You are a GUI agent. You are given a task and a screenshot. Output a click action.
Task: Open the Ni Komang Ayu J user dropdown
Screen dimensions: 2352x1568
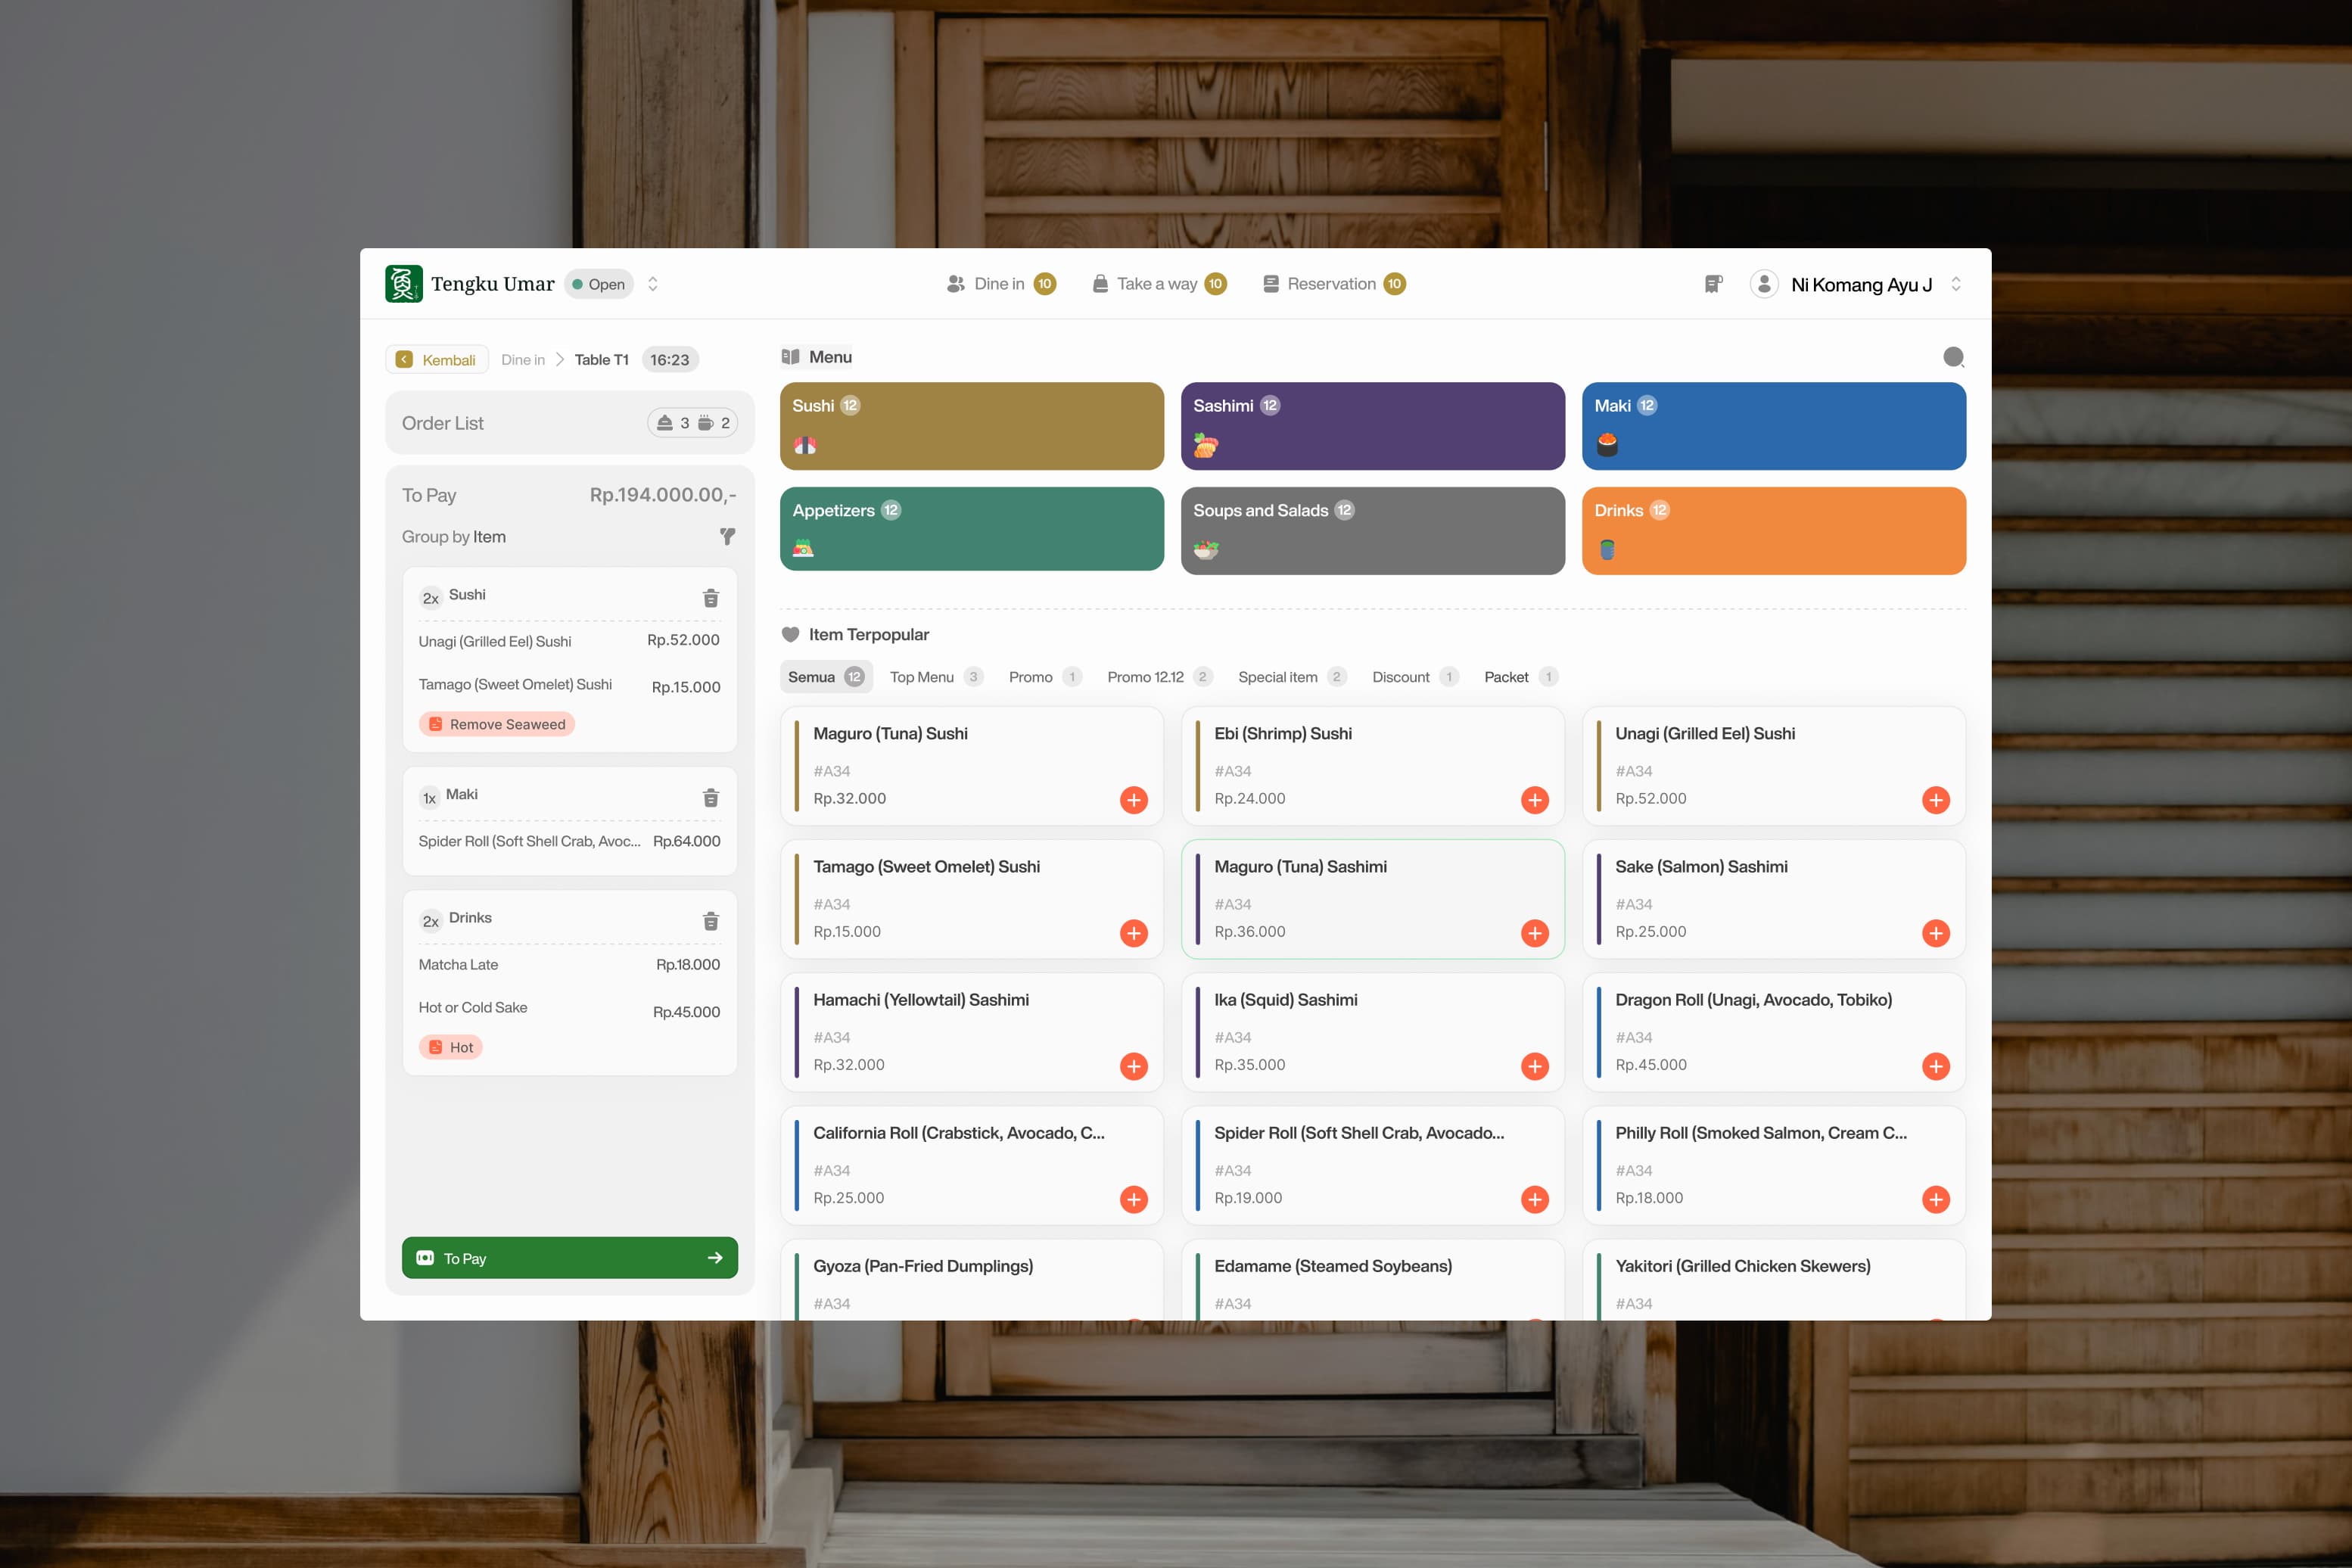pos(1956,284)
